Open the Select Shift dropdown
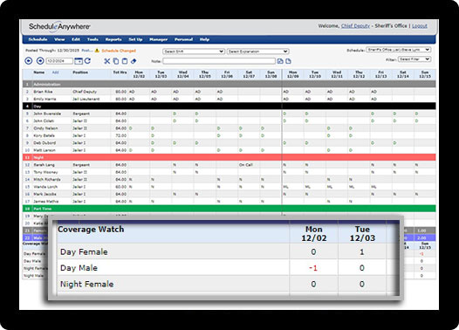The height and width of the screenshot is (330, 459). 194,52
